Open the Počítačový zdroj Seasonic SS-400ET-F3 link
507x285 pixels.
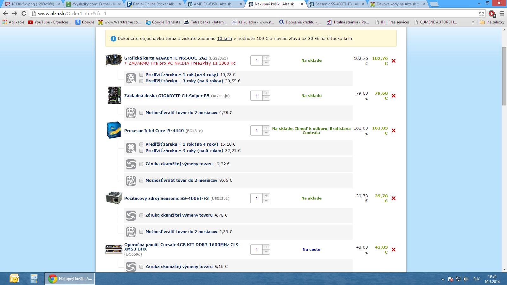[x=166, y=199]
